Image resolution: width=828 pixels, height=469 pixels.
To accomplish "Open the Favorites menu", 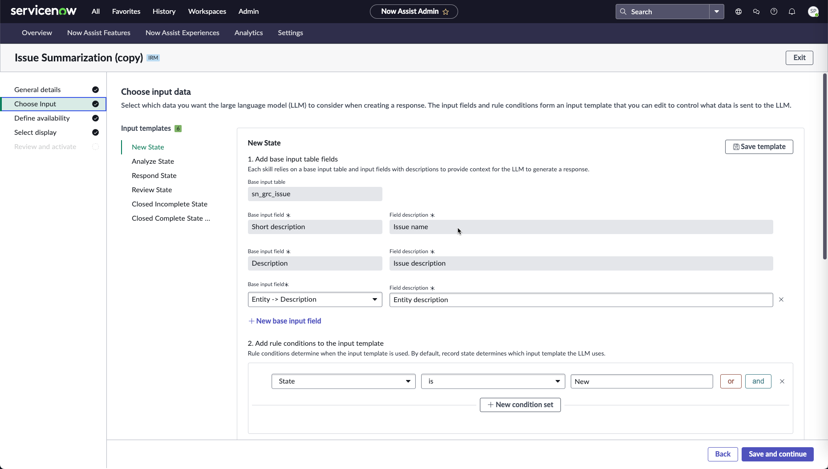I will tap(126, 12).
